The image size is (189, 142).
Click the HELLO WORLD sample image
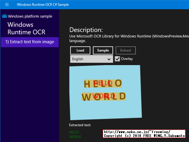tap(106, 93)
